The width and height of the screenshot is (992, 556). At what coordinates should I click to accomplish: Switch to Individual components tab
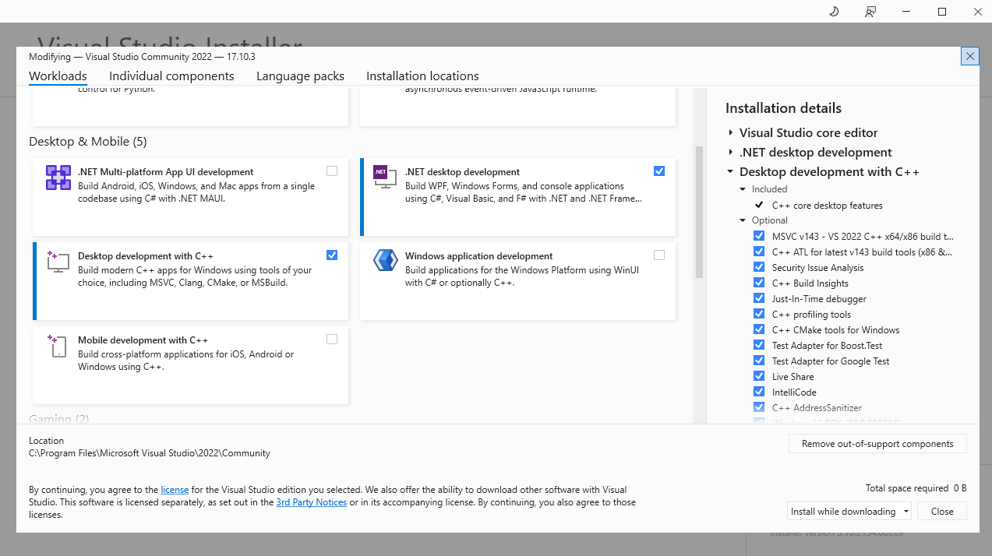tap(171, 76)
